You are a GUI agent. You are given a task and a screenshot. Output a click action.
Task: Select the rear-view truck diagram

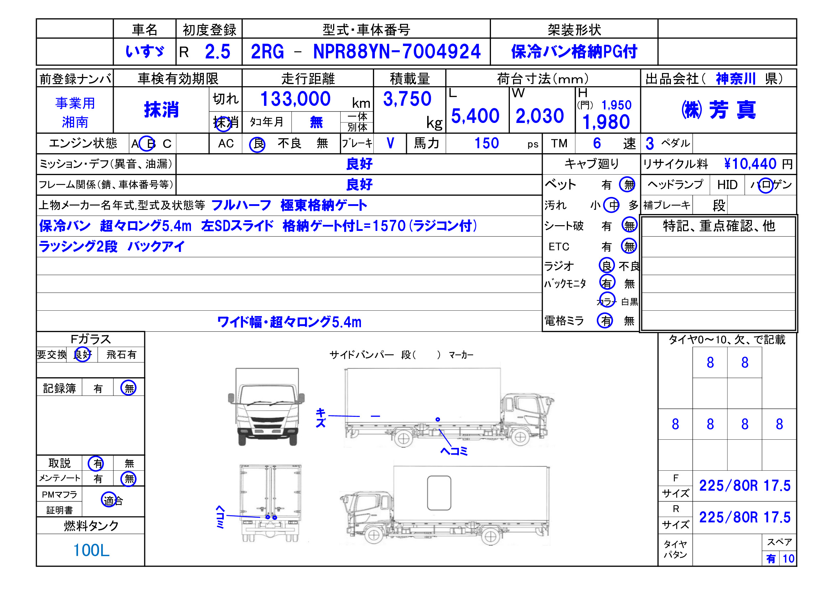pyautogui.click(x=271, y=503)
